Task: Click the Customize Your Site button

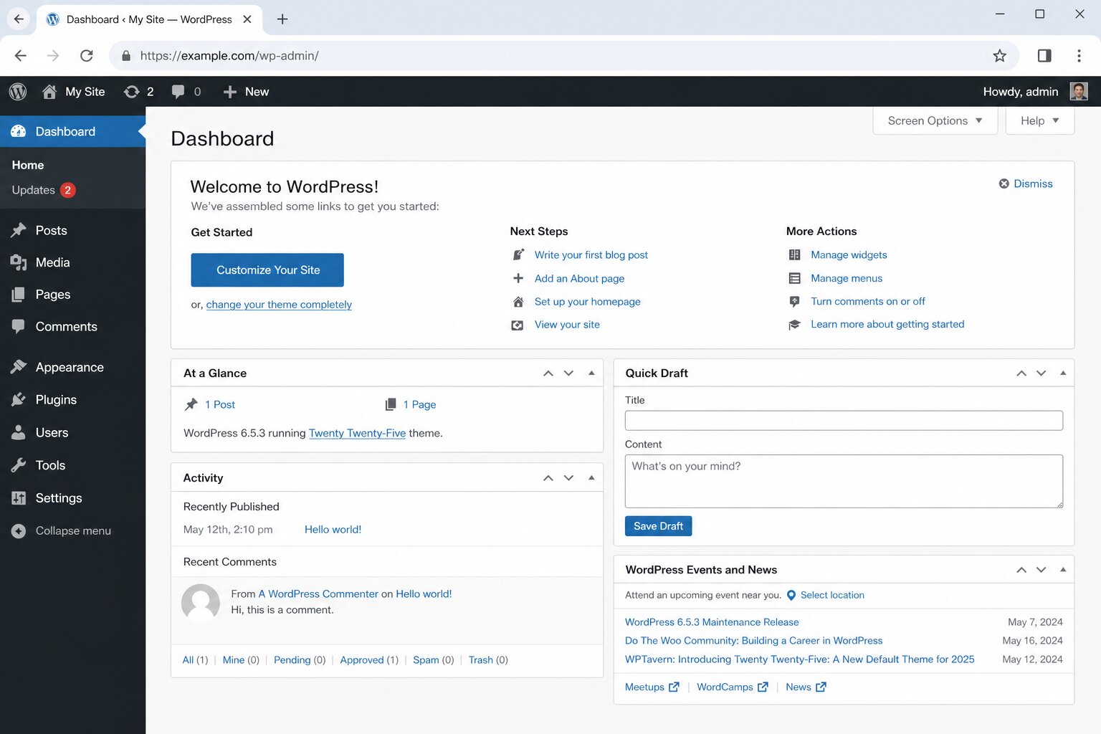Action: pos(267,270)
